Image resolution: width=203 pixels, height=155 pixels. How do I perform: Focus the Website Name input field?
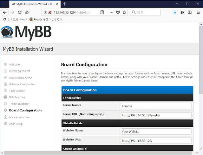156,132
